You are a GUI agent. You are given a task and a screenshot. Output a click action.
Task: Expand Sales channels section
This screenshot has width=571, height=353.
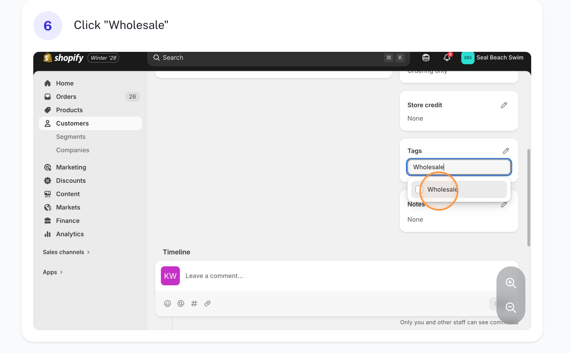coord(66,252)
